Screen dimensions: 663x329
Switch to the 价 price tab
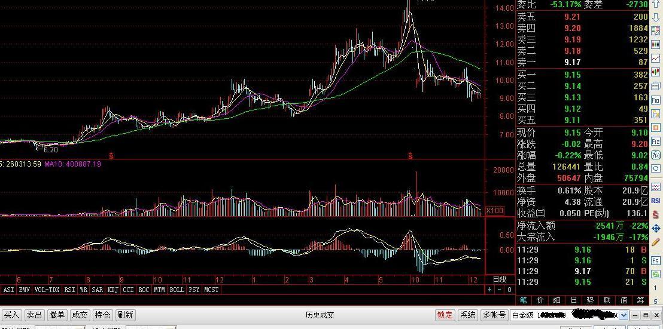point(540,300)
